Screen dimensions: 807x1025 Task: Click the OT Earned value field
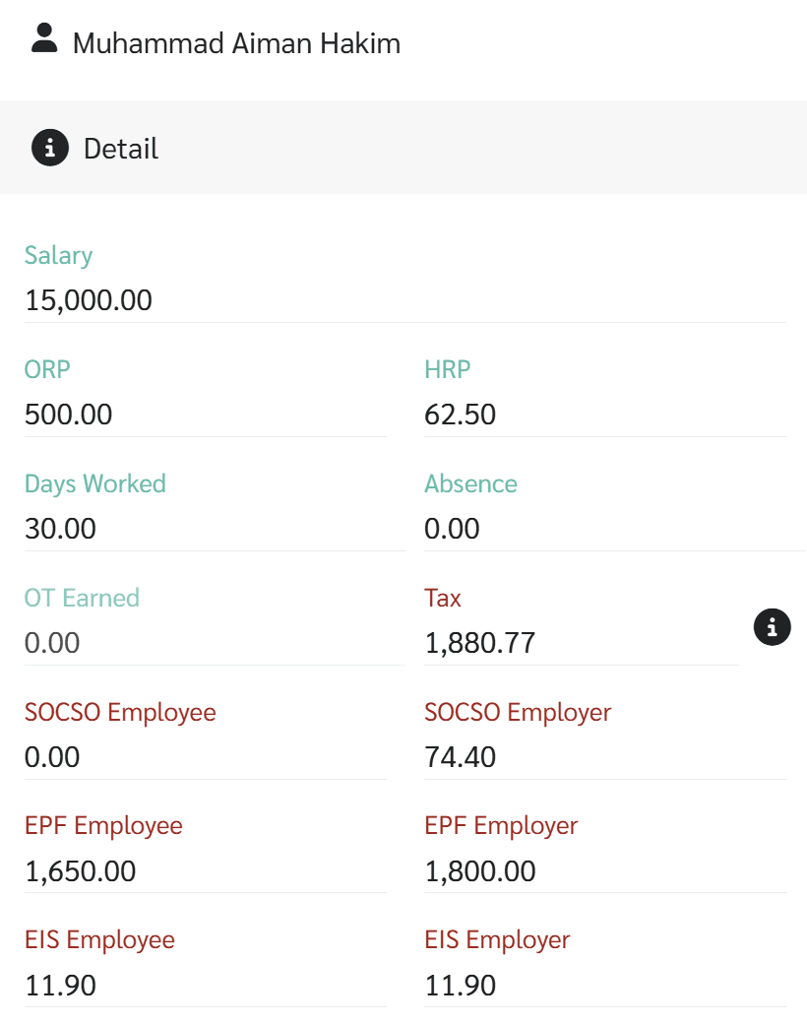tap(215, 643)
